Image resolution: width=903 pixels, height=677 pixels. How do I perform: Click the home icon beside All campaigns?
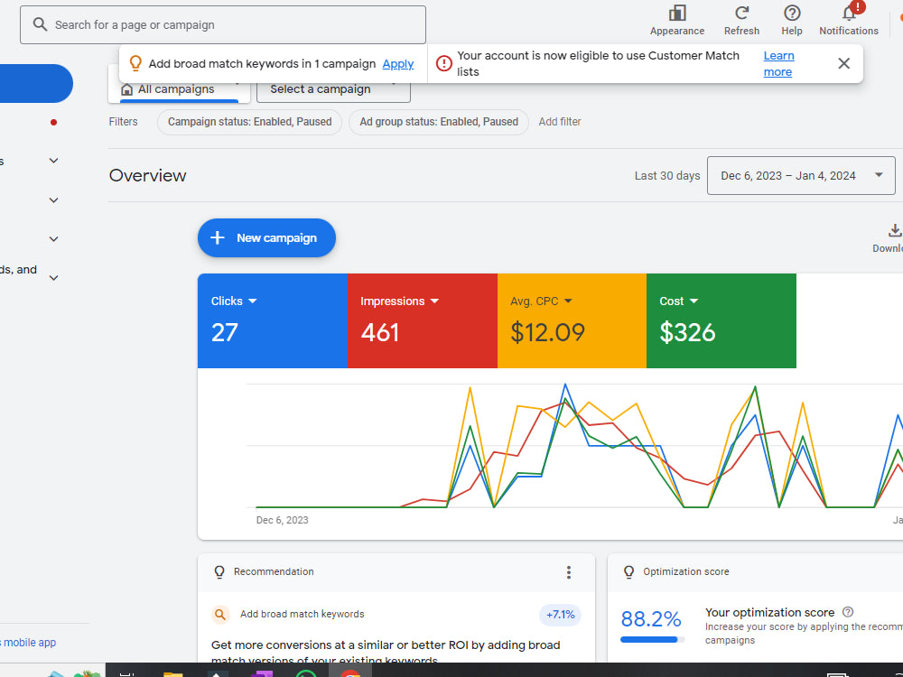(126, 89)
